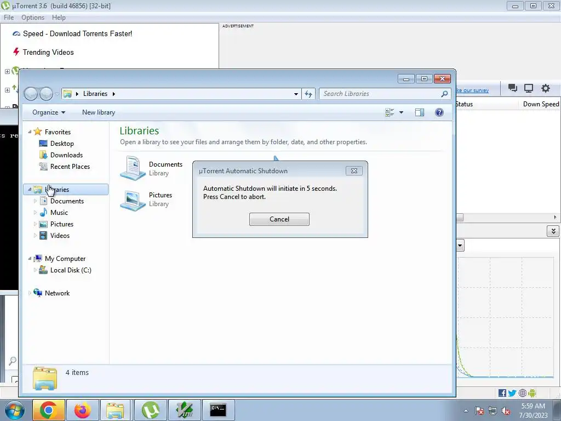561x421 pixels.
Task: Open the gVim taskbar icon
Action: pos(185,410)
